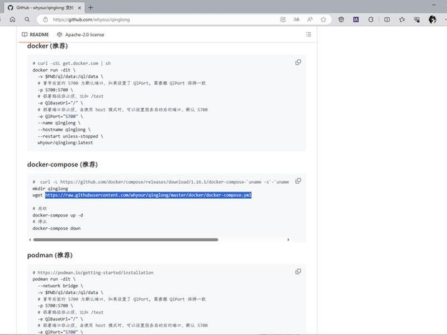Click the browser home icon
Image resolution: width=447 pixels, height=335 pixels.
pyautogui.click(x=12, y=20)
